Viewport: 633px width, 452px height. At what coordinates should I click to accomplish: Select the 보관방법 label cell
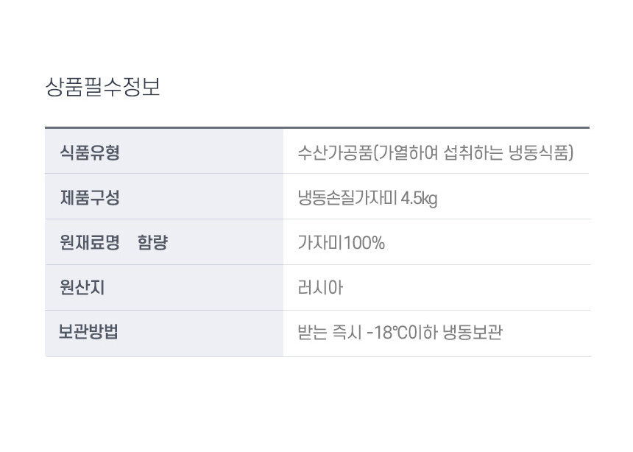[x=164, y=333]
